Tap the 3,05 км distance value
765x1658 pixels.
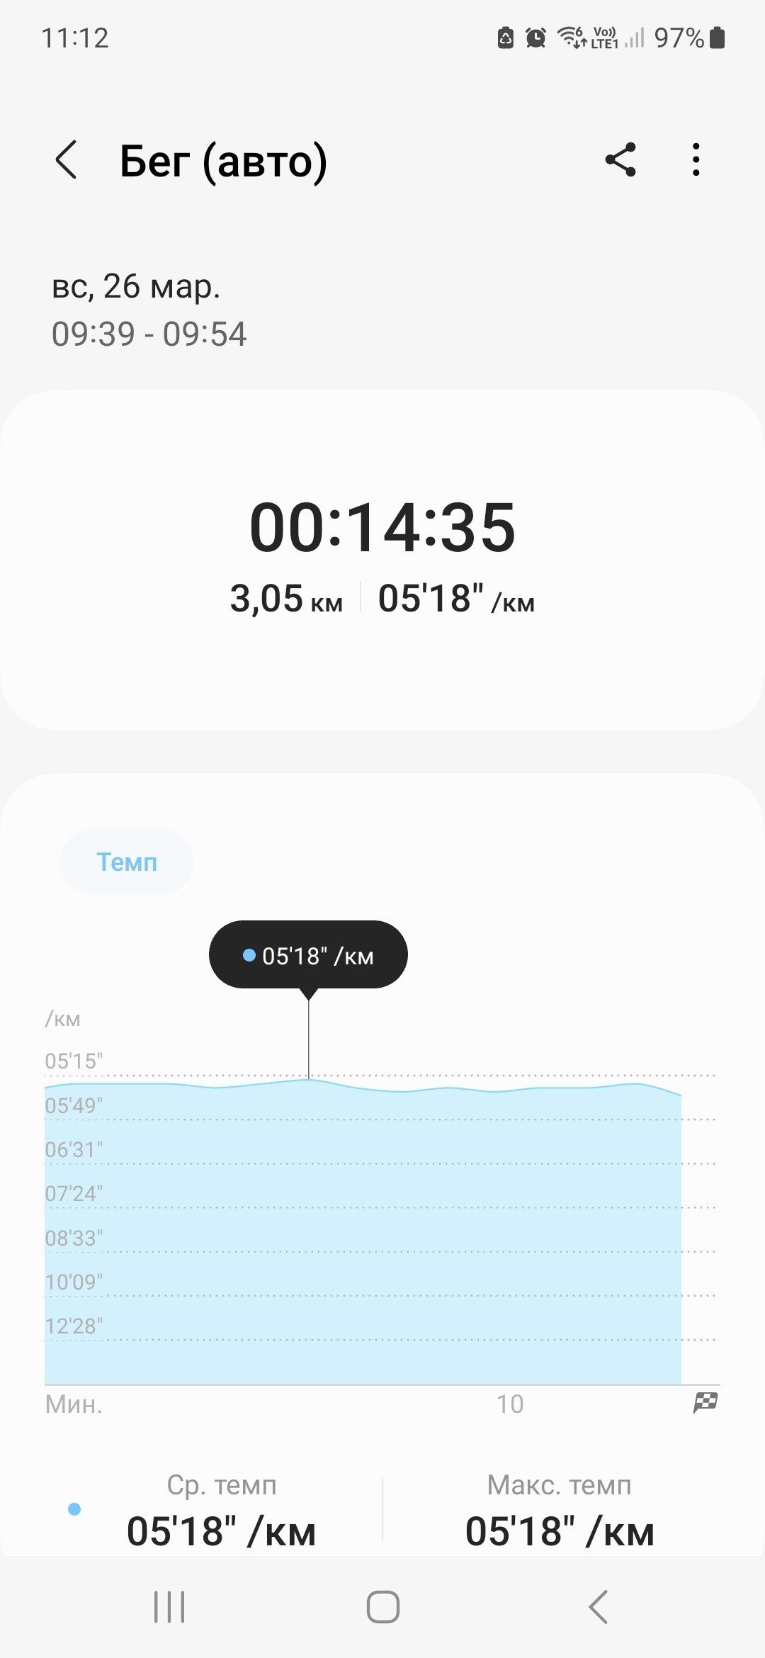coord(286,599)
